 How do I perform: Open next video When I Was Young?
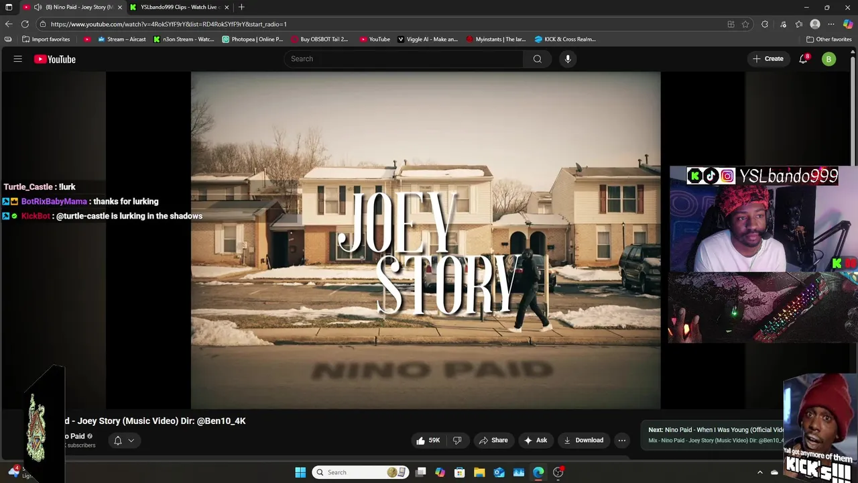[716, 429]
